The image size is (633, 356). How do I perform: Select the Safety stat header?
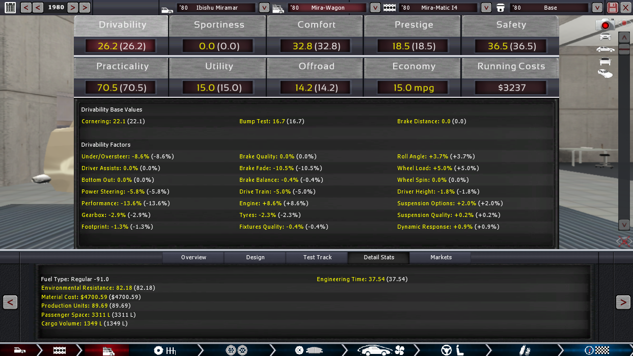click(x=511, y=25)
